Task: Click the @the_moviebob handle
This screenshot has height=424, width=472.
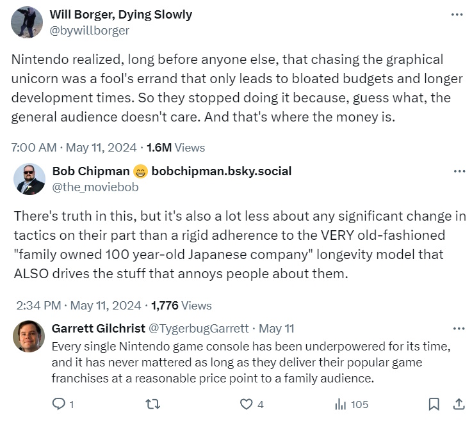Action: pos(95,187)
